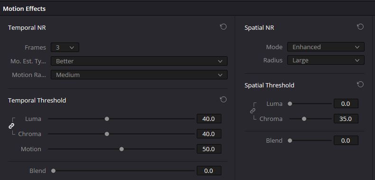Click the Temporal Luma slider handle

pos(107,119)
